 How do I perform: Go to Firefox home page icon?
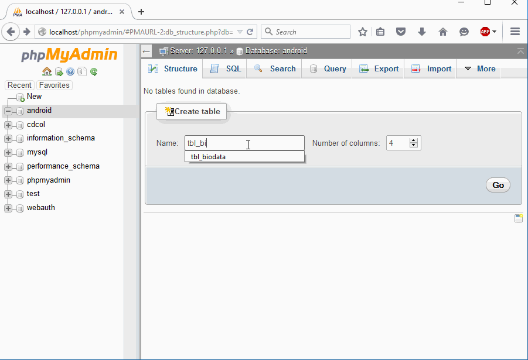pyautogui.click(x=443, y=32)
